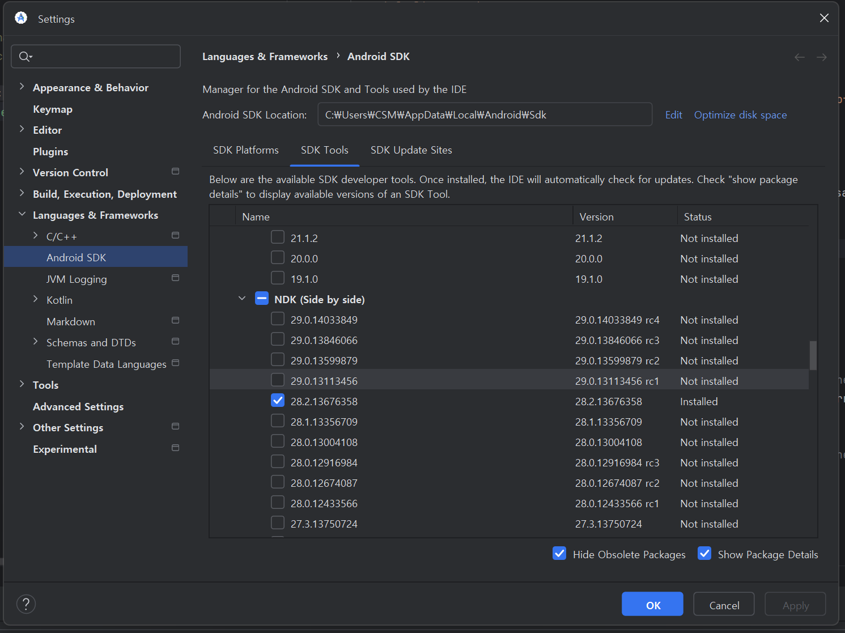Image resolution: width=845 pixels, height=633 pixels.
Task: Check NDK 28.0.13004108 checkbox
Action: [x=278, y=441]
